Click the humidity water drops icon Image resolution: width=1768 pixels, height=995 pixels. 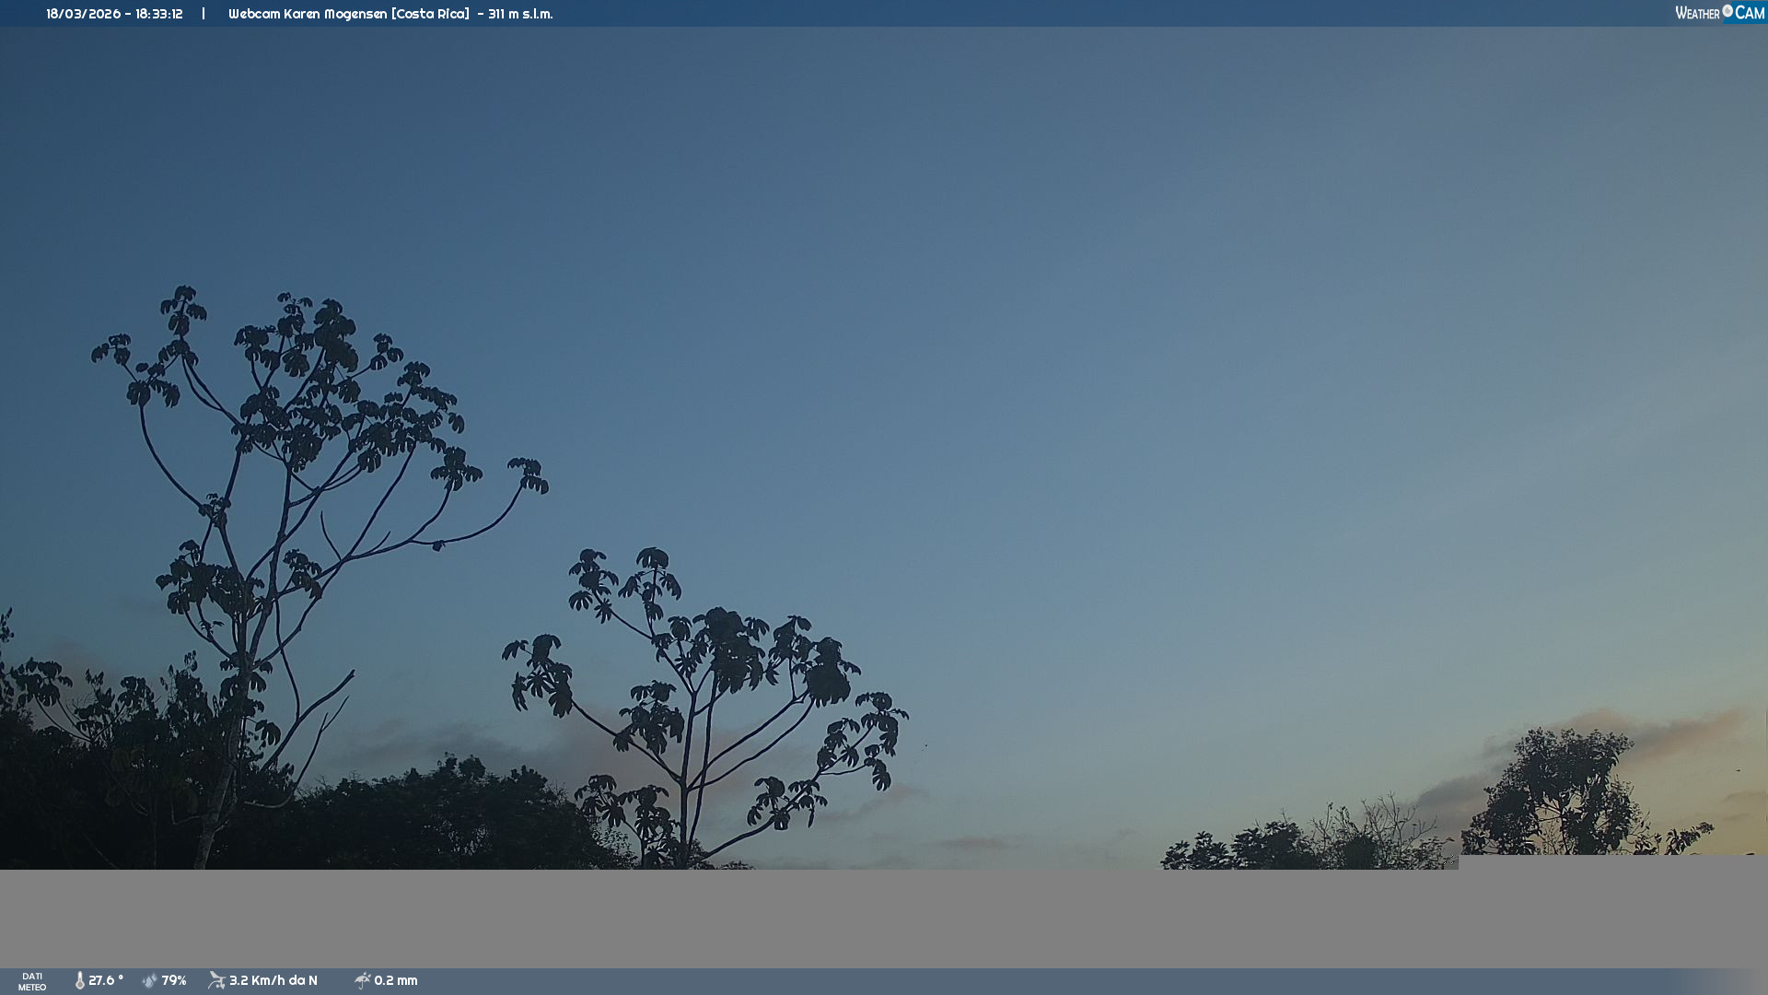coord(149,980)
